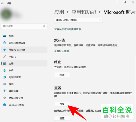Click the 修复 button

[62, 104]
